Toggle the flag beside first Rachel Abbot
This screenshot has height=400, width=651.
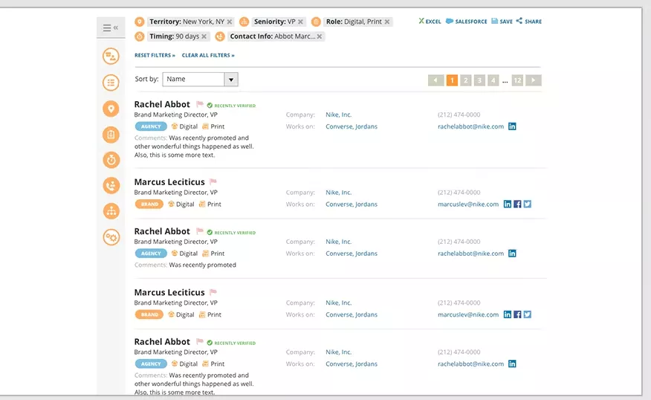(200, 104)
